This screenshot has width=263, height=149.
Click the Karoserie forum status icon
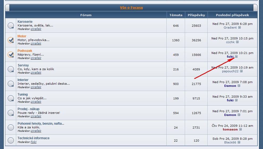point(11,26)
